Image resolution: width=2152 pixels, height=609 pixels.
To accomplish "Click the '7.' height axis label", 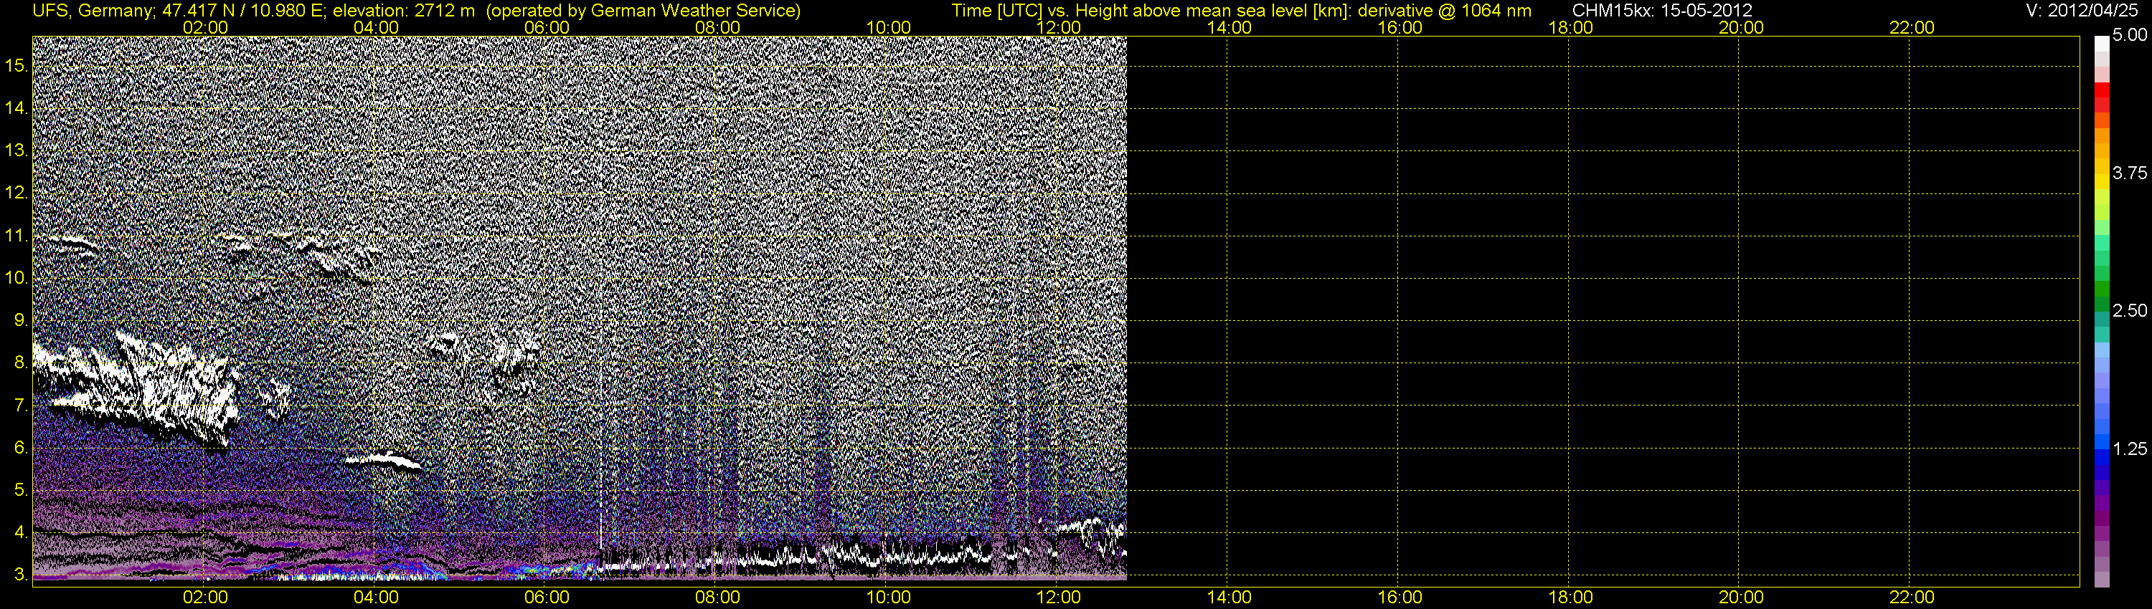I will (21, 405).
